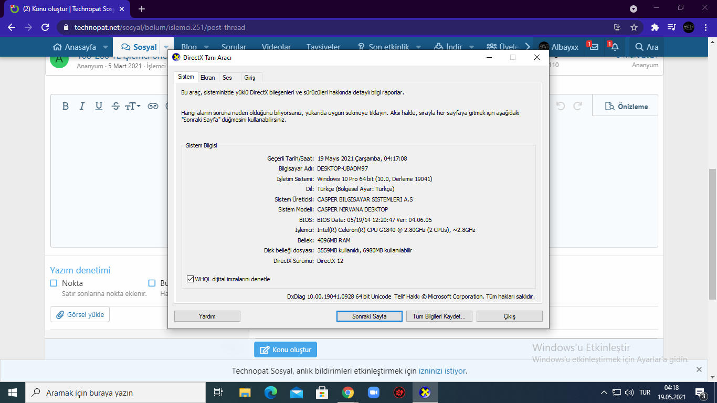
Task: Open Windows Start menu
Action: click(x=12, y=393)
